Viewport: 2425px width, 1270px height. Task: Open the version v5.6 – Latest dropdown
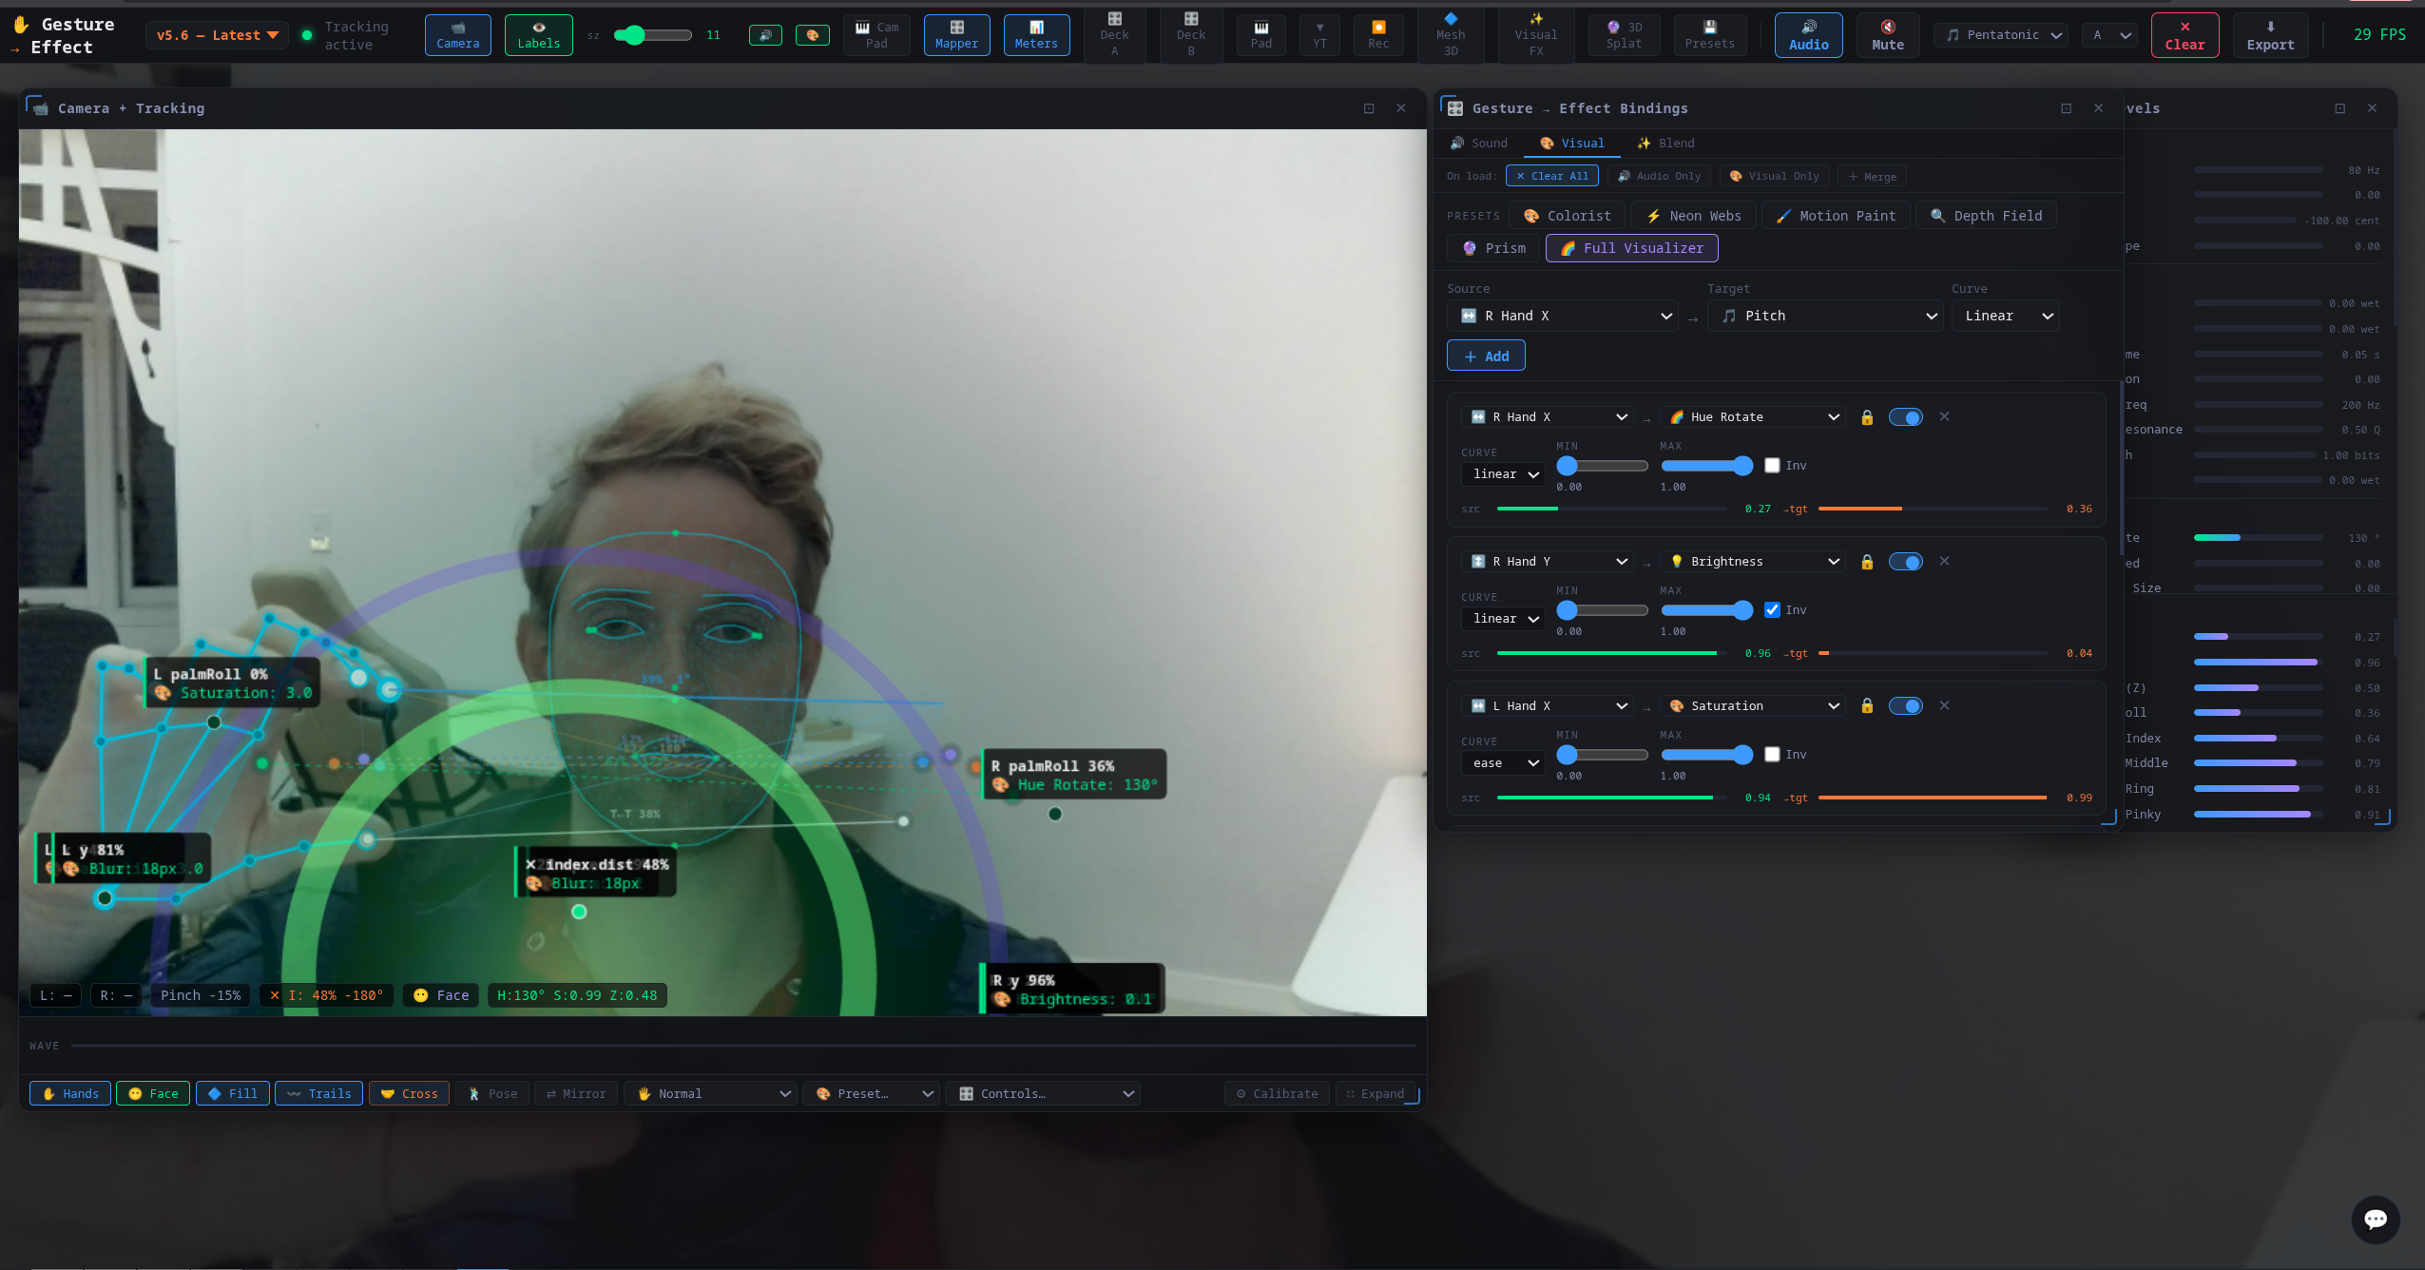tap(217, 35)
